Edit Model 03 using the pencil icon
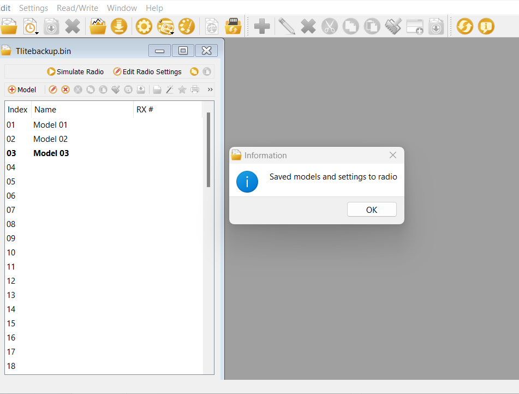Screen dimensions: 519x394 (53, 89)
